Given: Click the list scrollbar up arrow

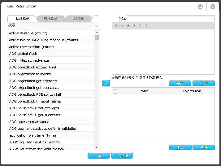Looking at the screenshot, I should 97,32.
